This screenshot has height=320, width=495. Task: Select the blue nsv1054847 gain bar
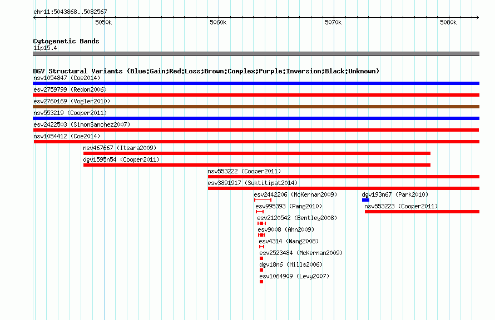pos(256,83)
